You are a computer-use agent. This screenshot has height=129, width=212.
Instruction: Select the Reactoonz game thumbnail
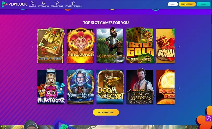(50, 87)
